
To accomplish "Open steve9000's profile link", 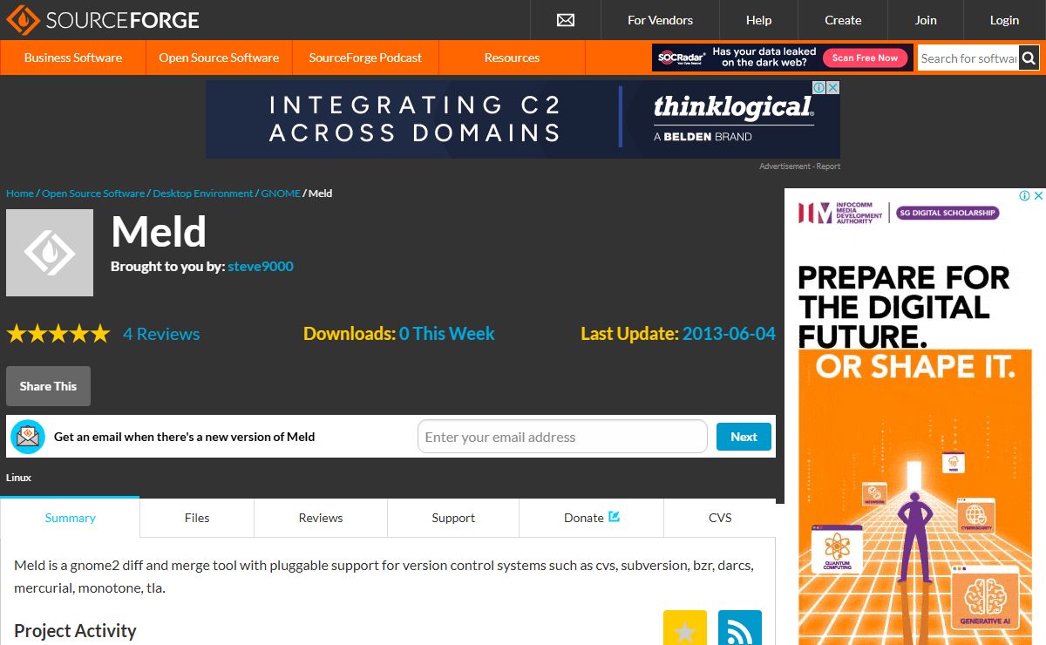I will pos(261,267).
